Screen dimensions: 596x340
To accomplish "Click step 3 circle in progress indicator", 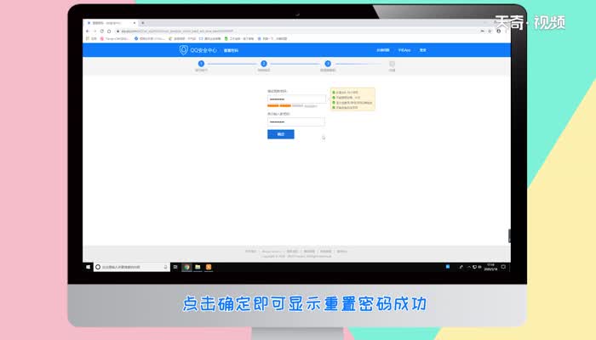I will click(x=328, y=64).
